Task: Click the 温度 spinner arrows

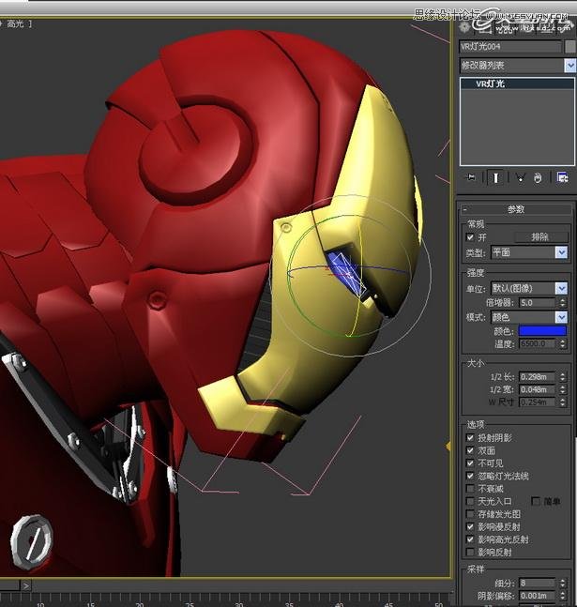Action: click(x=563, y=343)
